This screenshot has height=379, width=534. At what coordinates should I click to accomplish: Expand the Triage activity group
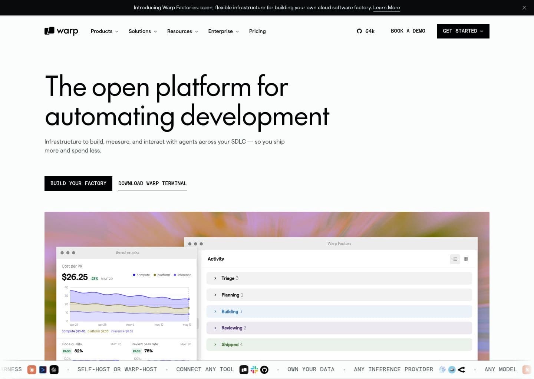[x=339, y=278]
